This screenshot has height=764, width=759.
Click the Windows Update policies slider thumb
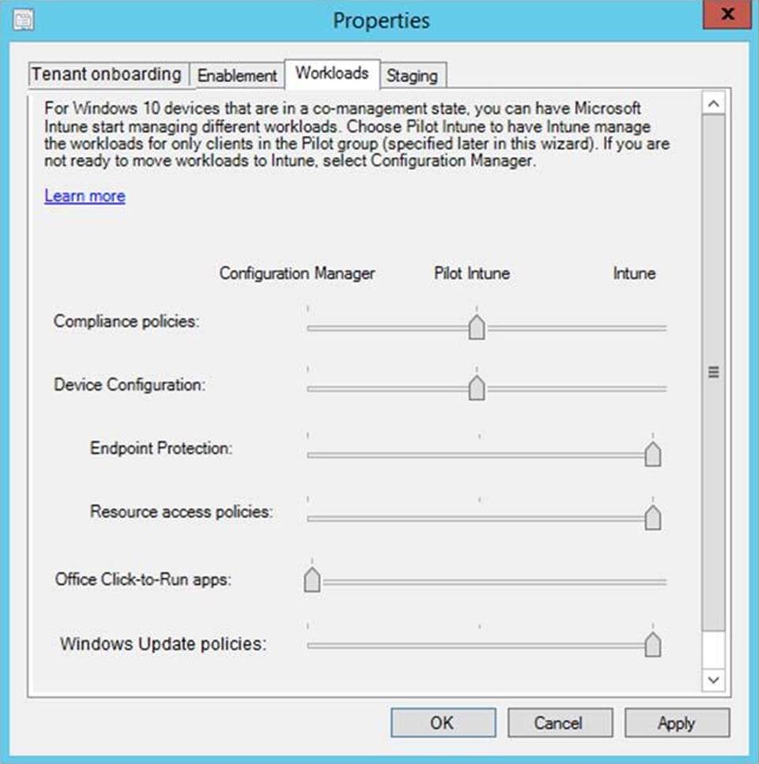tap(652, 644)
